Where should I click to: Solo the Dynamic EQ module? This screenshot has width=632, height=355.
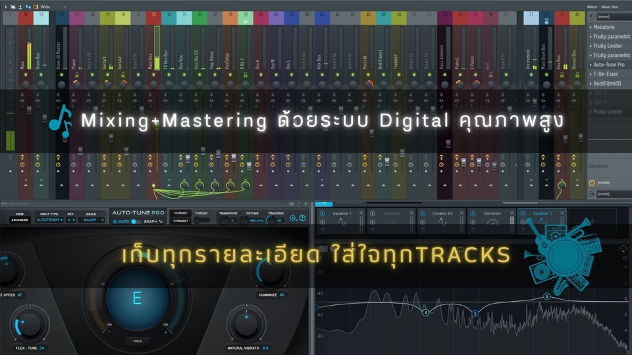(423, 222)
